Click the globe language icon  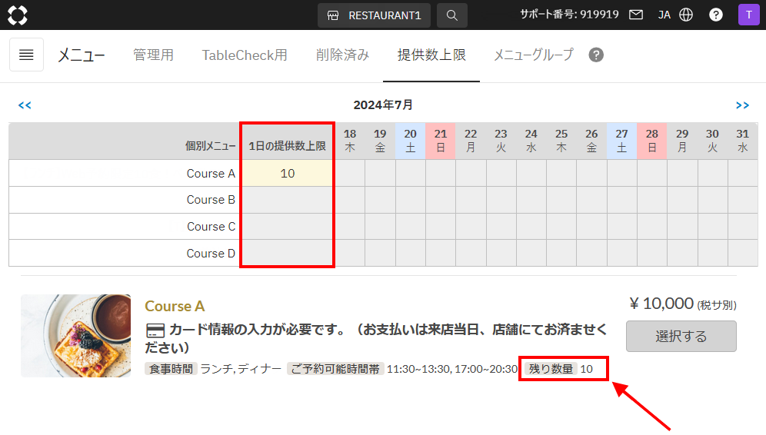coord(686,15)
